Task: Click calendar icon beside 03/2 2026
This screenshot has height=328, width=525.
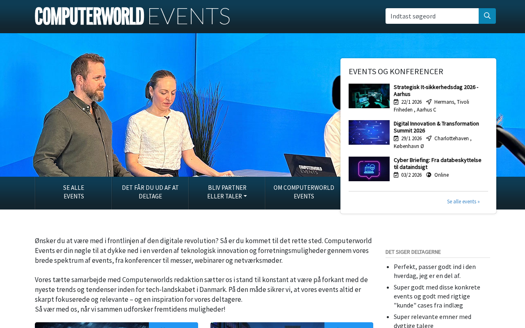Action: 396,175
